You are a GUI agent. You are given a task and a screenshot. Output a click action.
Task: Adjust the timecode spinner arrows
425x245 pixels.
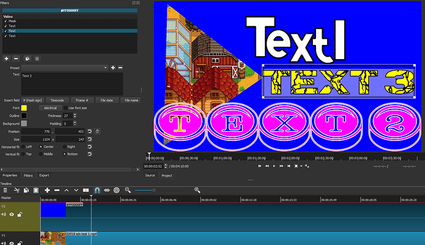pyautogui.click(x=166, y=166)
